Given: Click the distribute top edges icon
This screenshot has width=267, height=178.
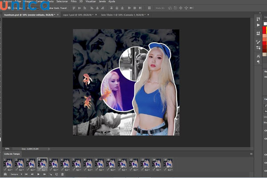Looking at the screenshot, I should pos(111,8).
